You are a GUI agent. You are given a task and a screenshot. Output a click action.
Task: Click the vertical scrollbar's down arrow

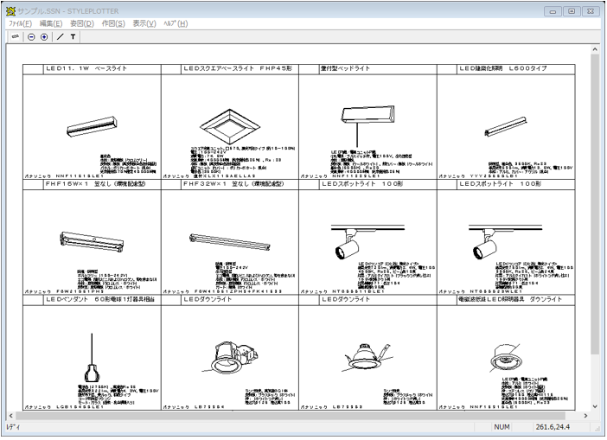pyautogui.click(x=594, y=405)
